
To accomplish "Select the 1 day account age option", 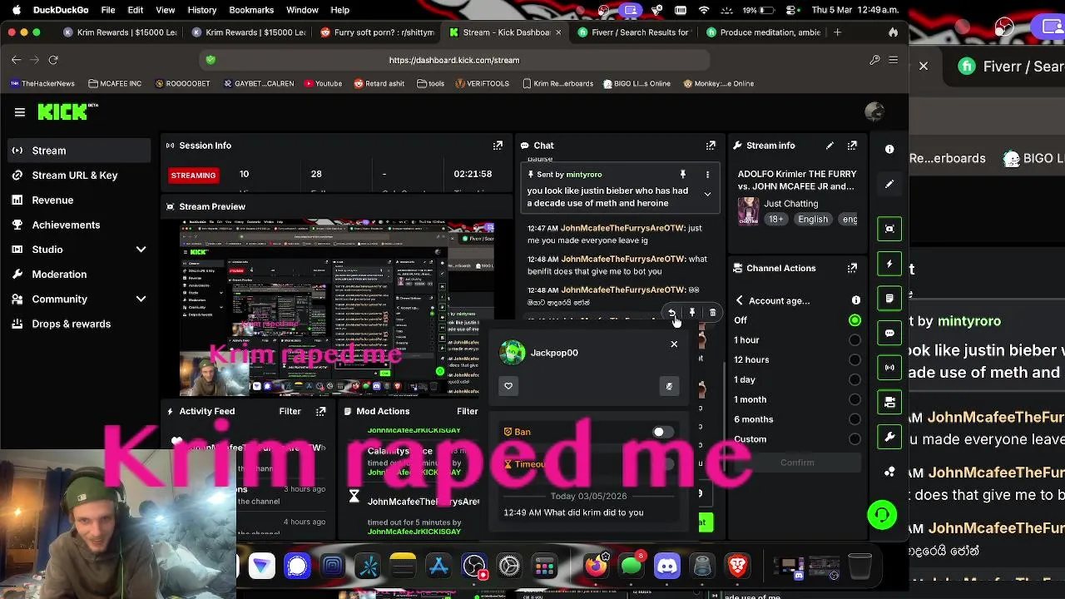I will point(854,379).
